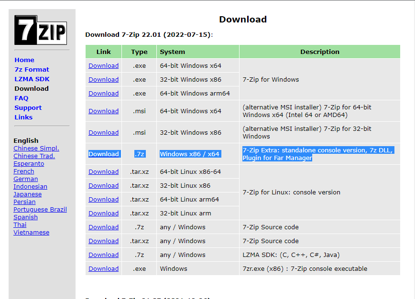
Task: Visit the Support page
Action: click(x=28, y=107)
